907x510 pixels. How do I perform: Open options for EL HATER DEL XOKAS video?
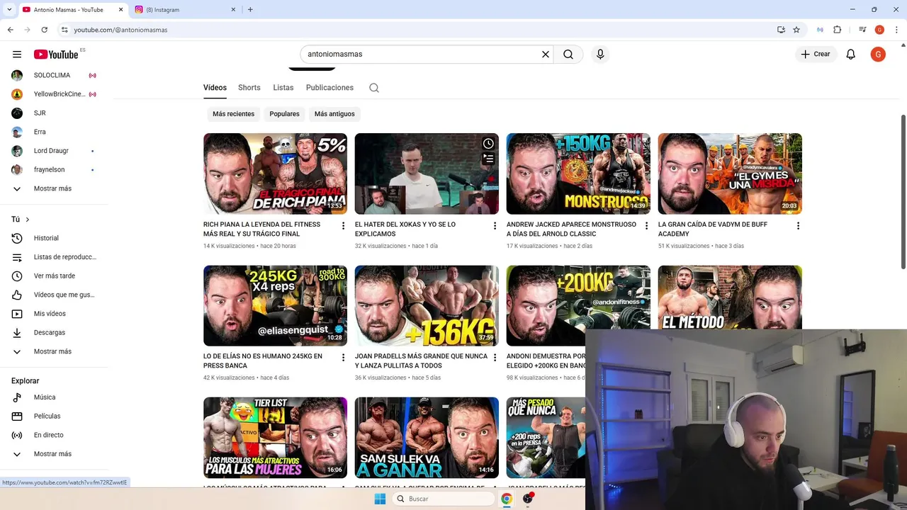pyautogui.click(x=495, y=226)
